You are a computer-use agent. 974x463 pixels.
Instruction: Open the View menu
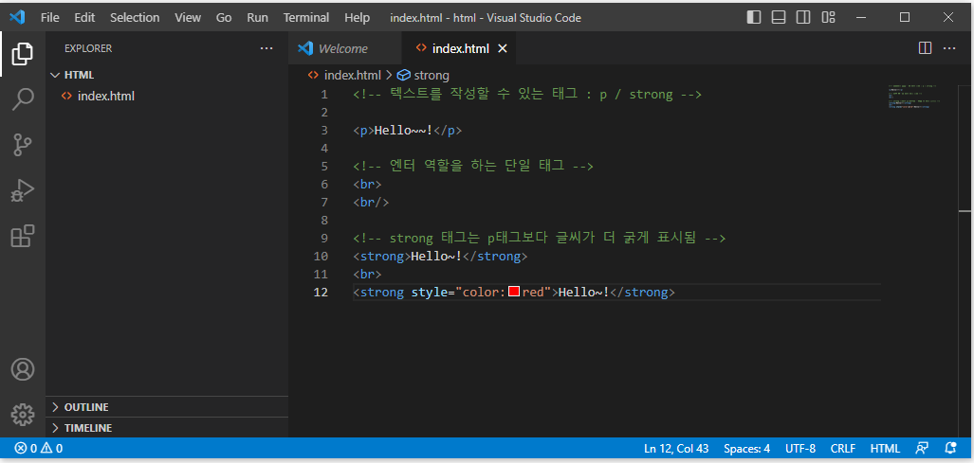pyautogui.click(x=188, y=17)
